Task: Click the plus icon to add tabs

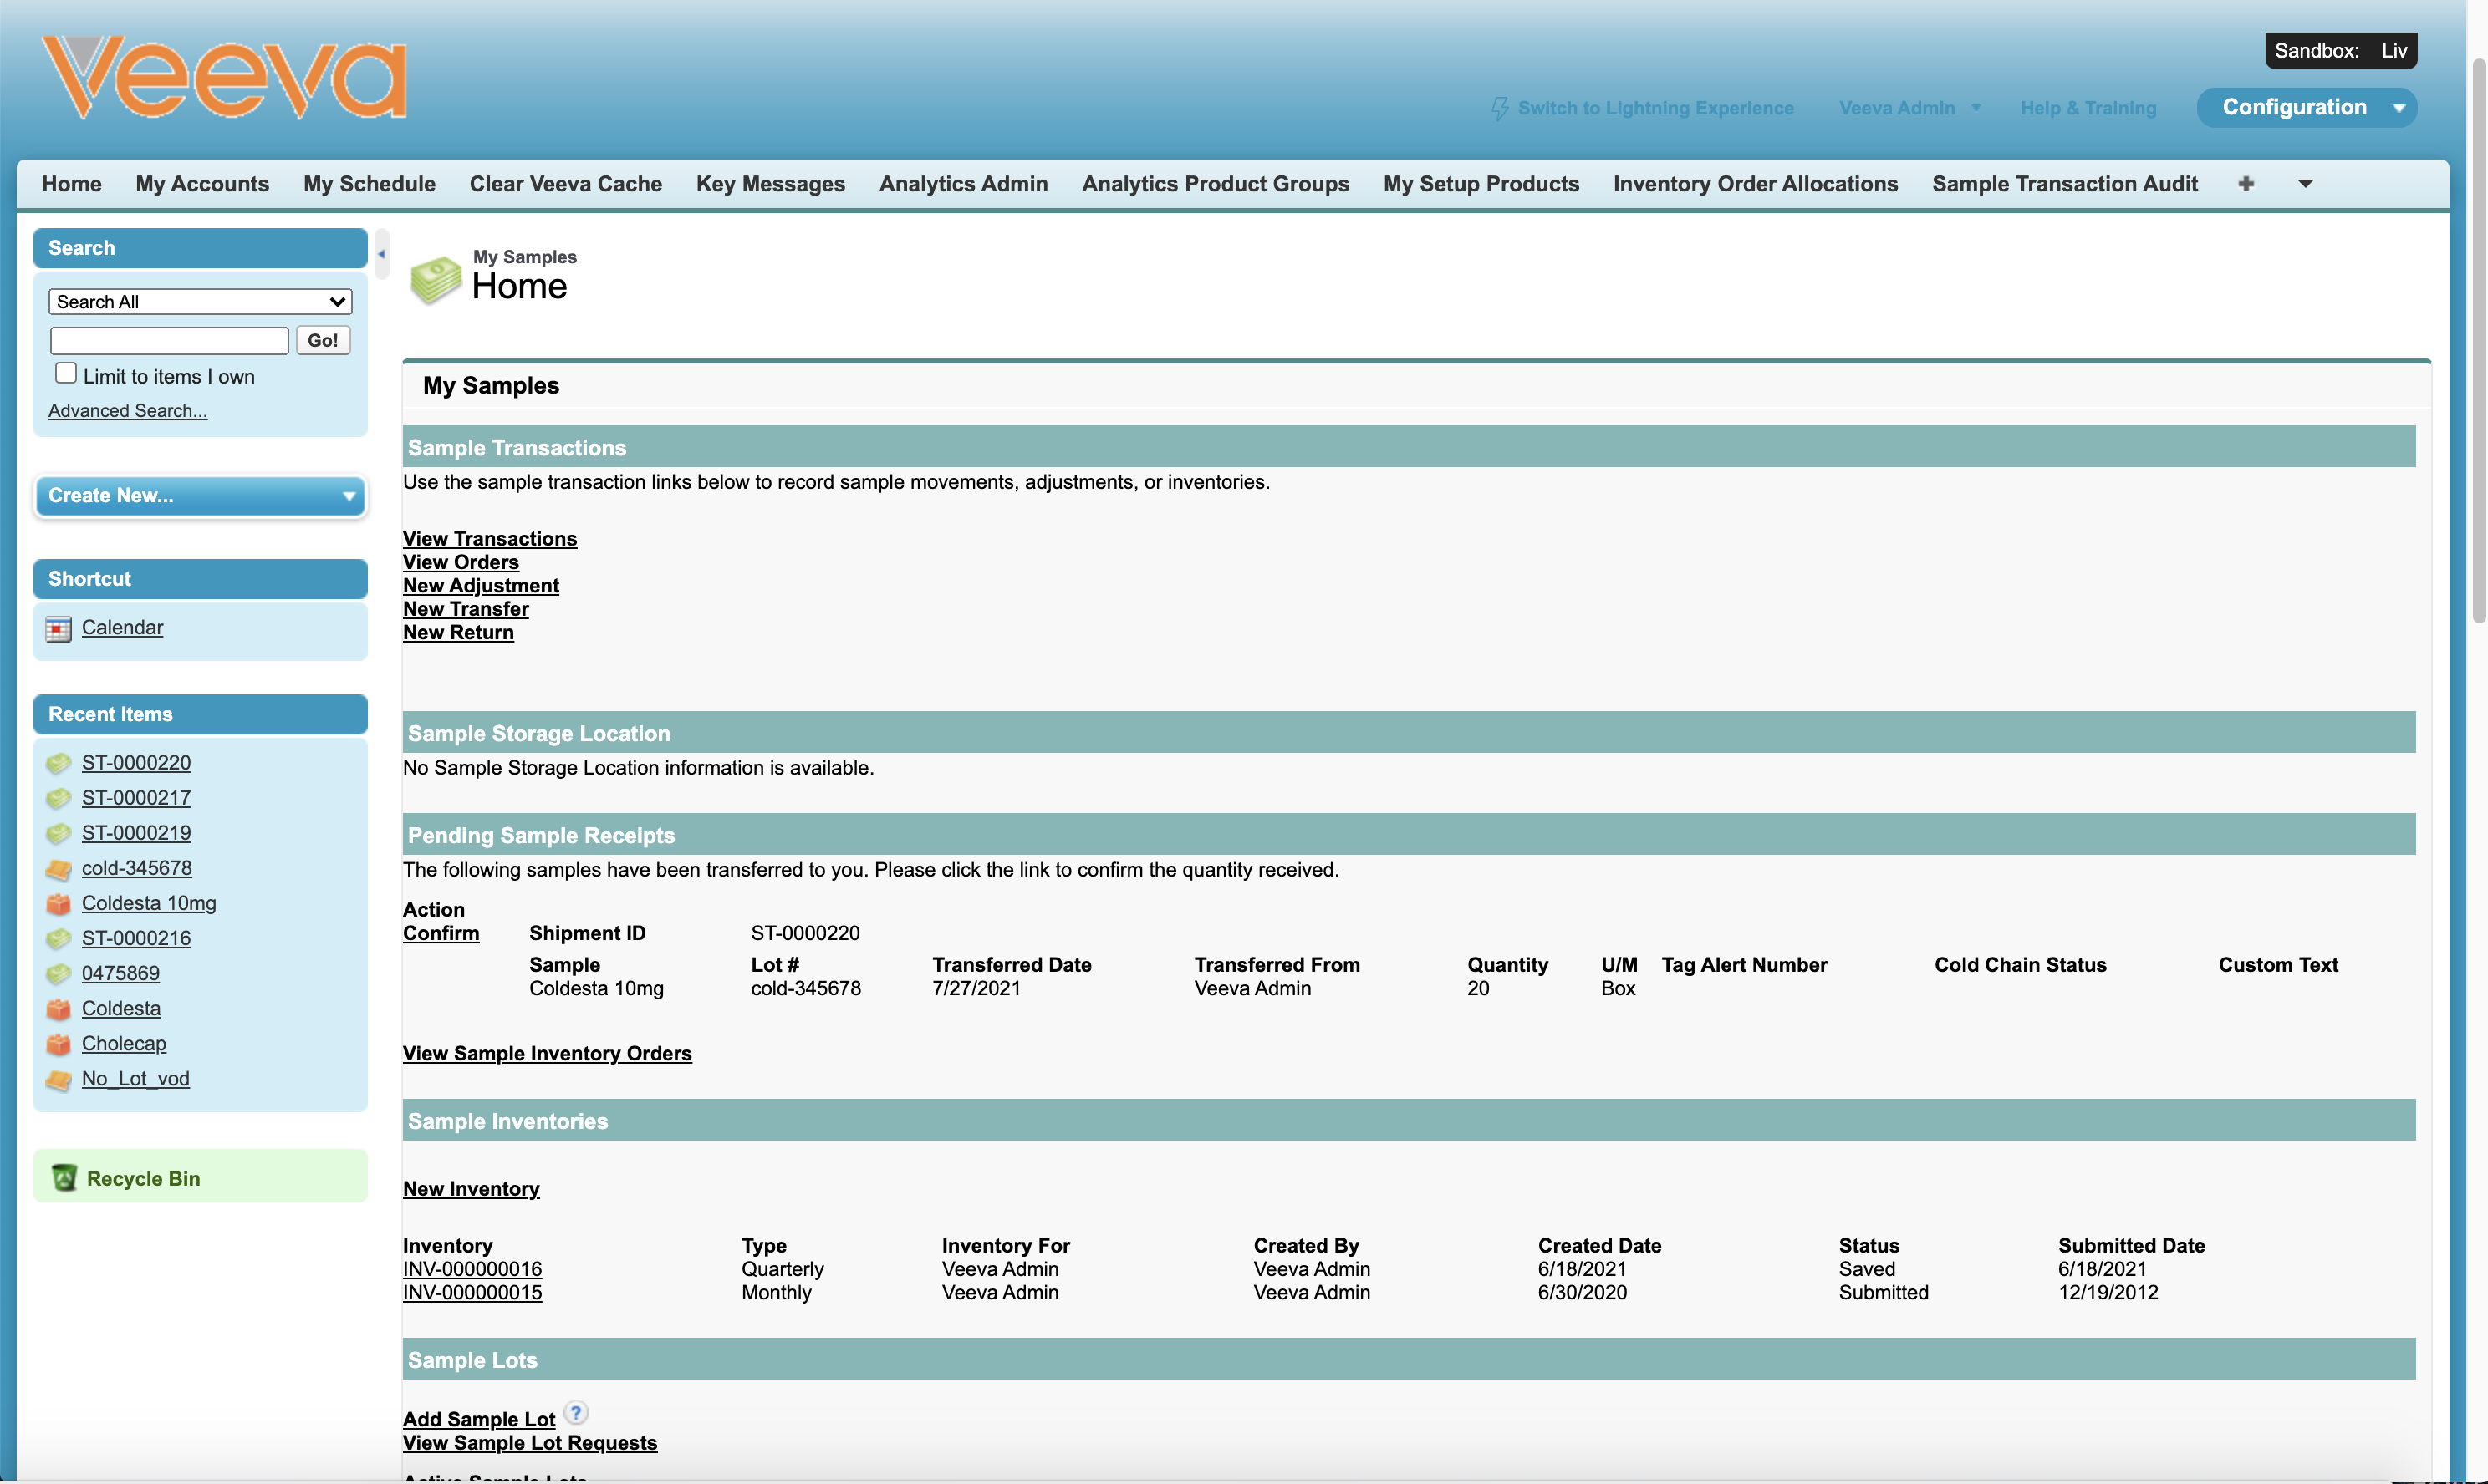Action: [x=2246, y=184]
